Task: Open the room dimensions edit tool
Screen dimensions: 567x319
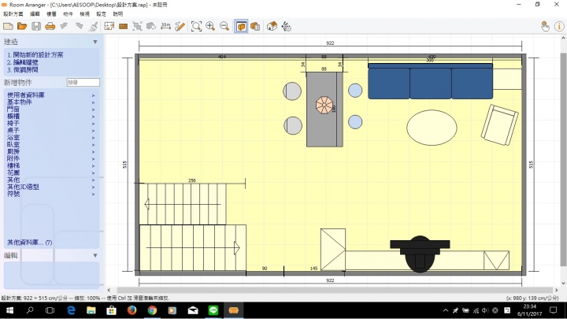Action: click(109, 27)
